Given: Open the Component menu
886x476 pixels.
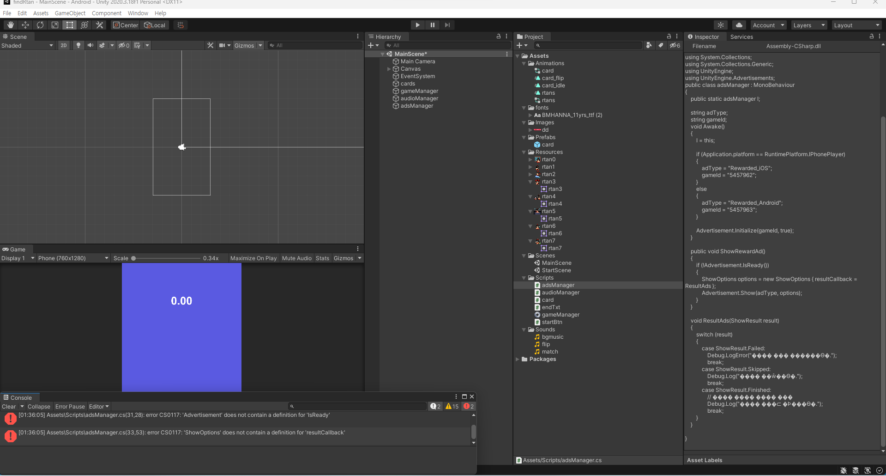Looking at the screenshot, I should 107,13.
